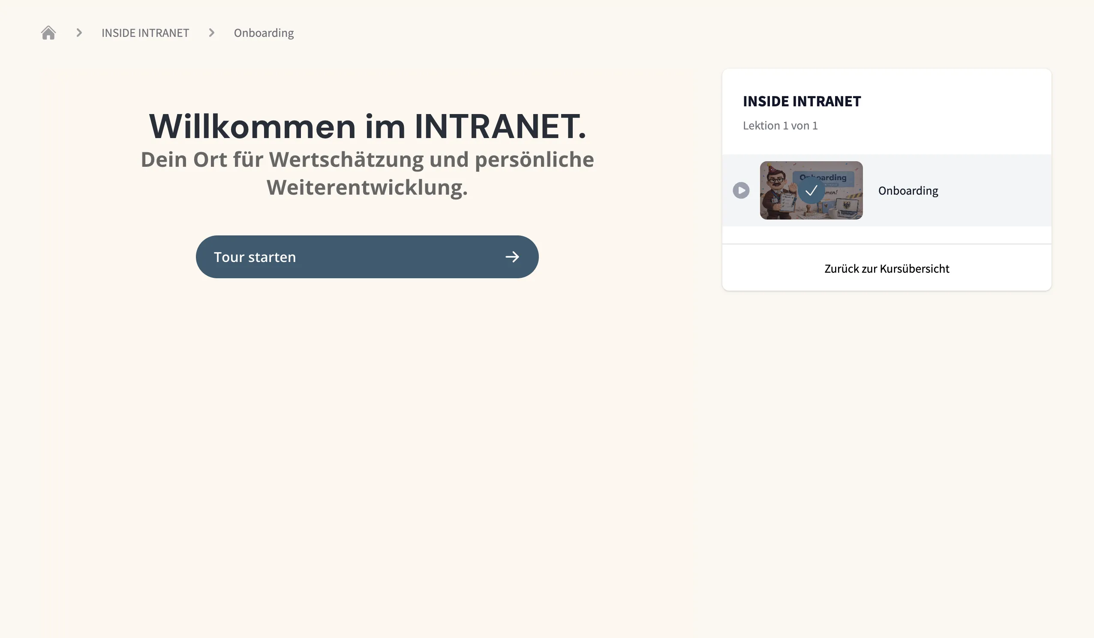Select Onboarding in the breadcrumb trail

pos(264,33)
